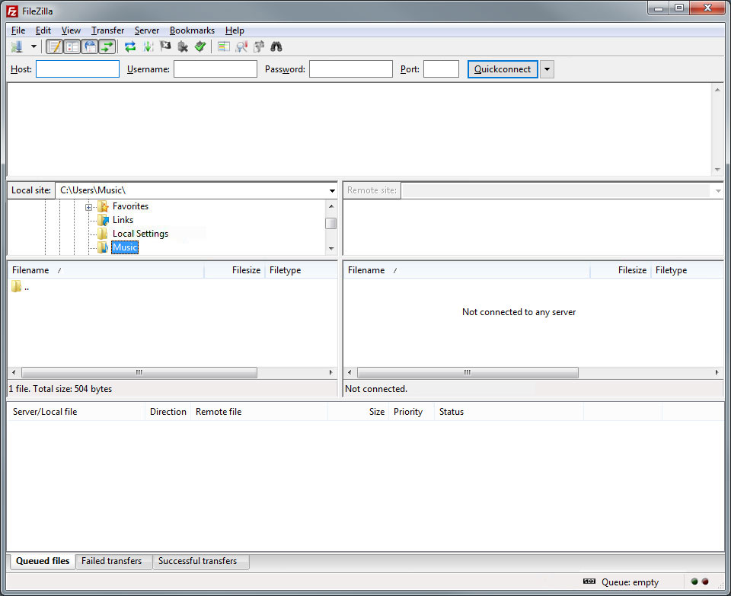Cancel the current operation
This screenshot has width=731, height=596.
pos(165,46)
